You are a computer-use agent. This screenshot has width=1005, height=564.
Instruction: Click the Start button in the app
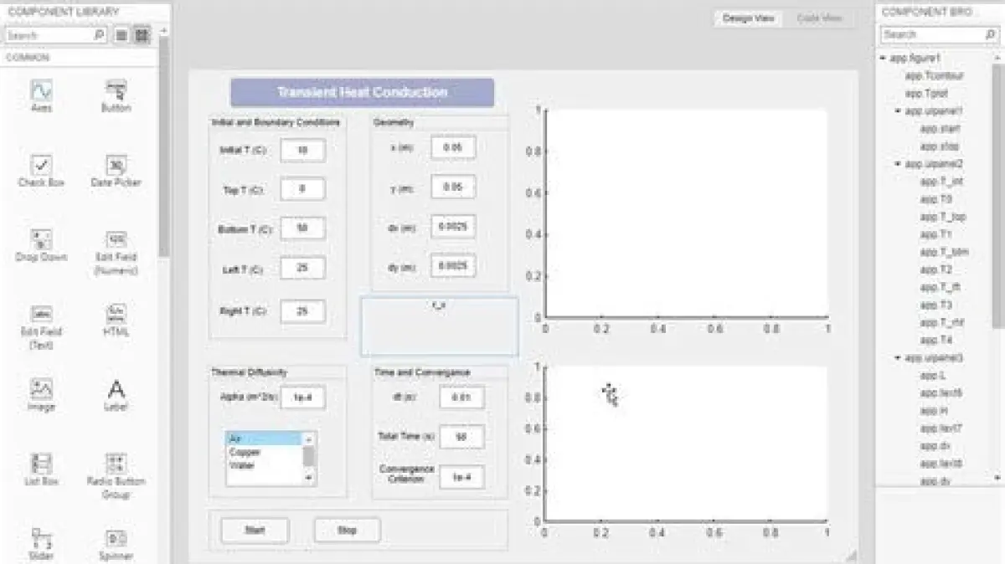[255, 530]
